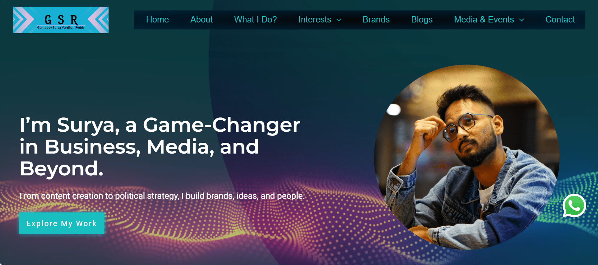Open the About page
598x265 pixels.
point(202,20)
